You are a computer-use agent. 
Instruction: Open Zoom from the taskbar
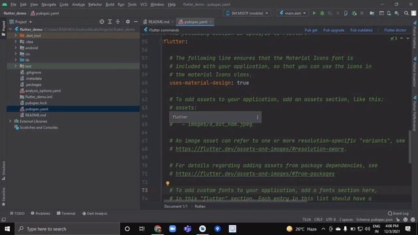click(x=172, y=229)
